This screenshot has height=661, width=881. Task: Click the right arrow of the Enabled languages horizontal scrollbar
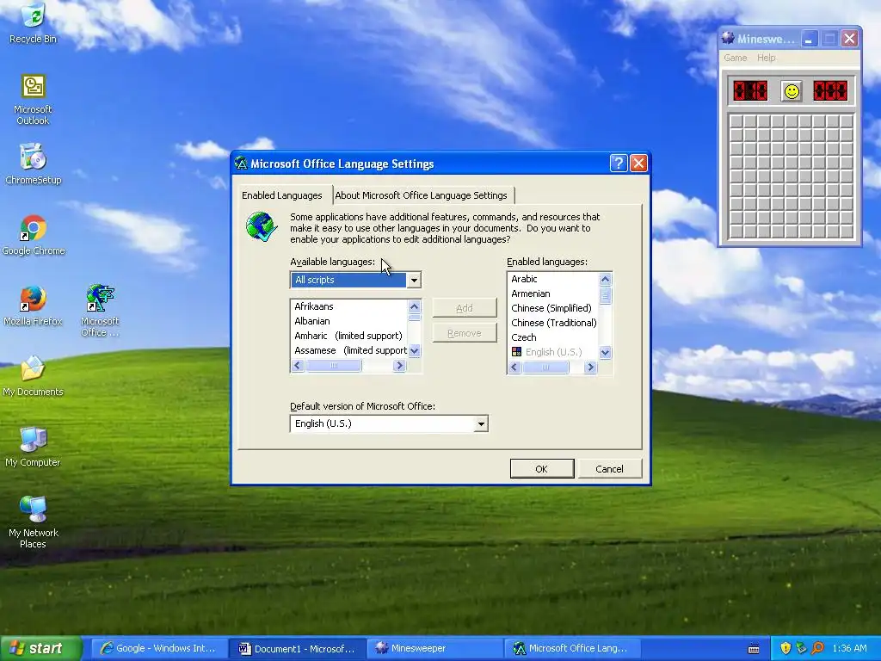pyautogui.click(x=590, y=367)
